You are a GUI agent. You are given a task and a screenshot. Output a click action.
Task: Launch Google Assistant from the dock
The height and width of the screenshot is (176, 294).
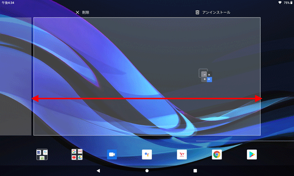click(147, 154)
